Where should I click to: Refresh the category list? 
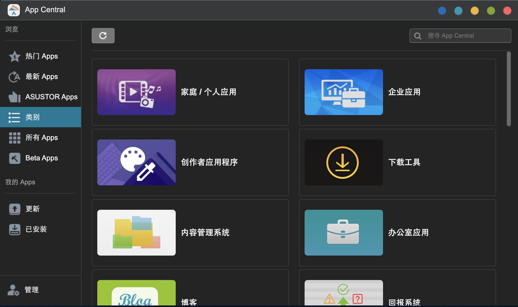[103, 36]
